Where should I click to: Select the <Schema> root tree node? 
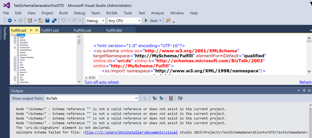[x=21, y=35]
